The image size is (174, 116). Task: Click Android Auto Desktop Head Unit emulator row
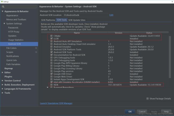point(105,44)
